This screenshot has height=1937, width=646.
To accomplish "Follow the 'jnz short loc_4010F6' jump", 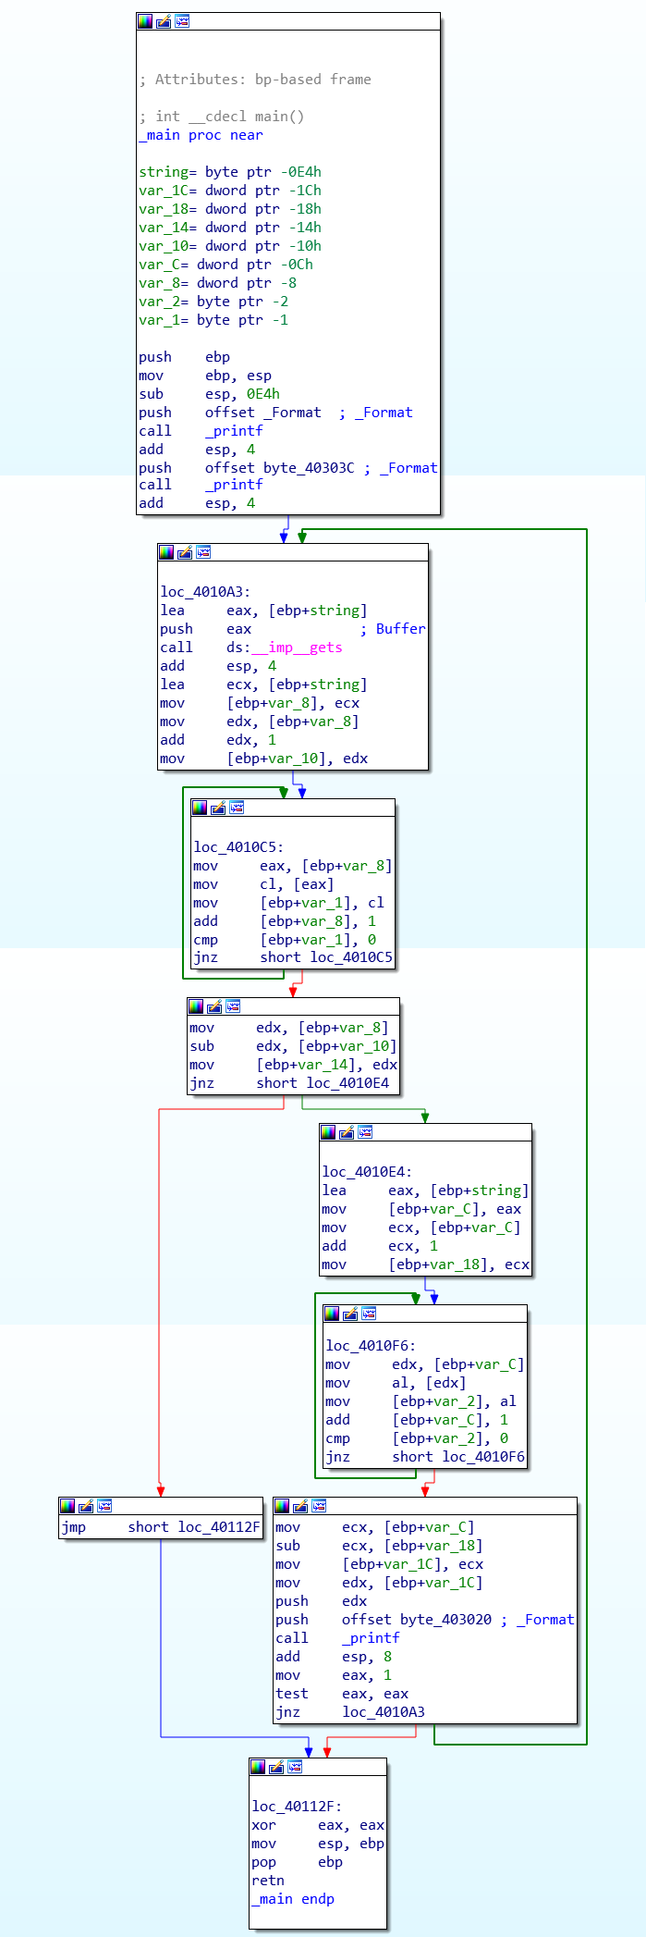I will point(425,1457).
